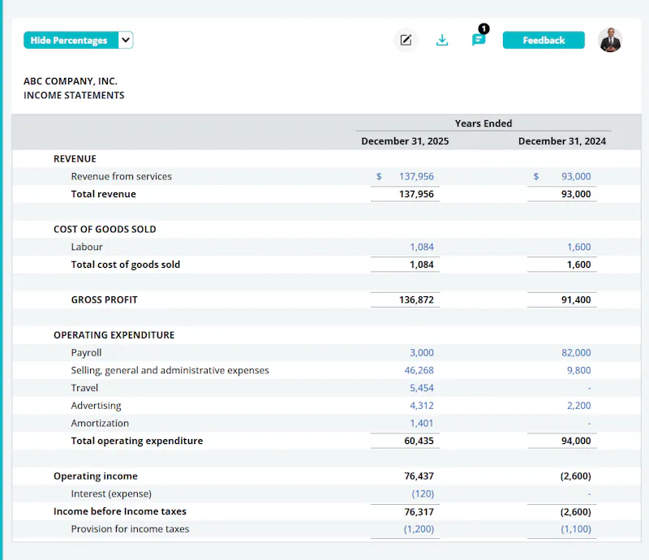Click the Gross Profit 136,872 total

pyautogui.click(x=416, y=299)
